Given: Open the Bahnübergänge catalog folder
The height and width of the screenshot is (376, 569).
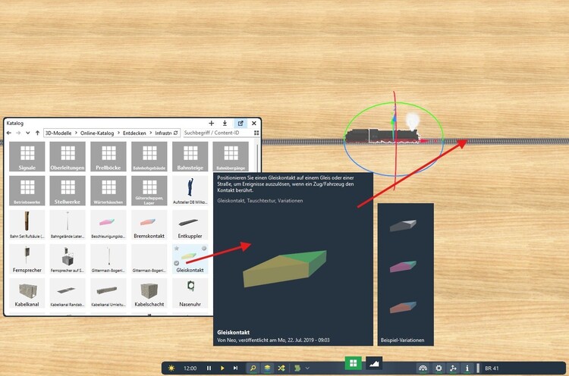Looking at the screenshot, I should (231, 156).
